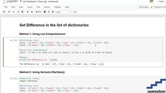The image size is (166, 93).
Task: Open the File menu
Action: 6,7
